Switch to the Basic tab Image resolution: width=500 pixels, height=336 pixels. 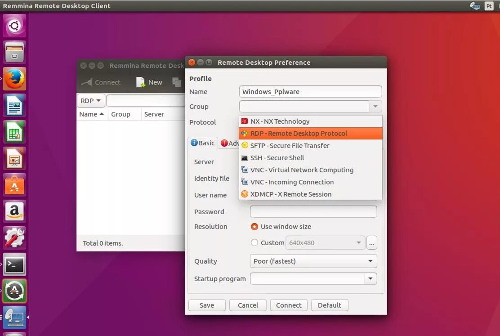(x=203, y=143)
